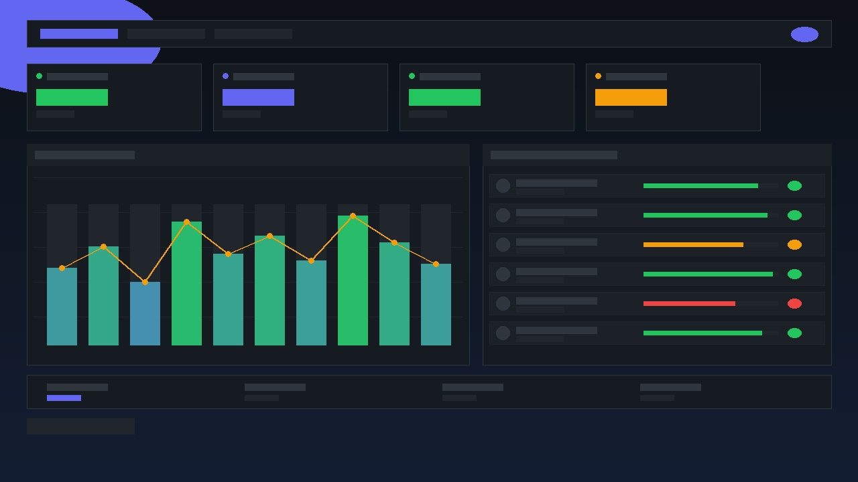Open the middle gray tab in top navigation

[x=166, y=33]
